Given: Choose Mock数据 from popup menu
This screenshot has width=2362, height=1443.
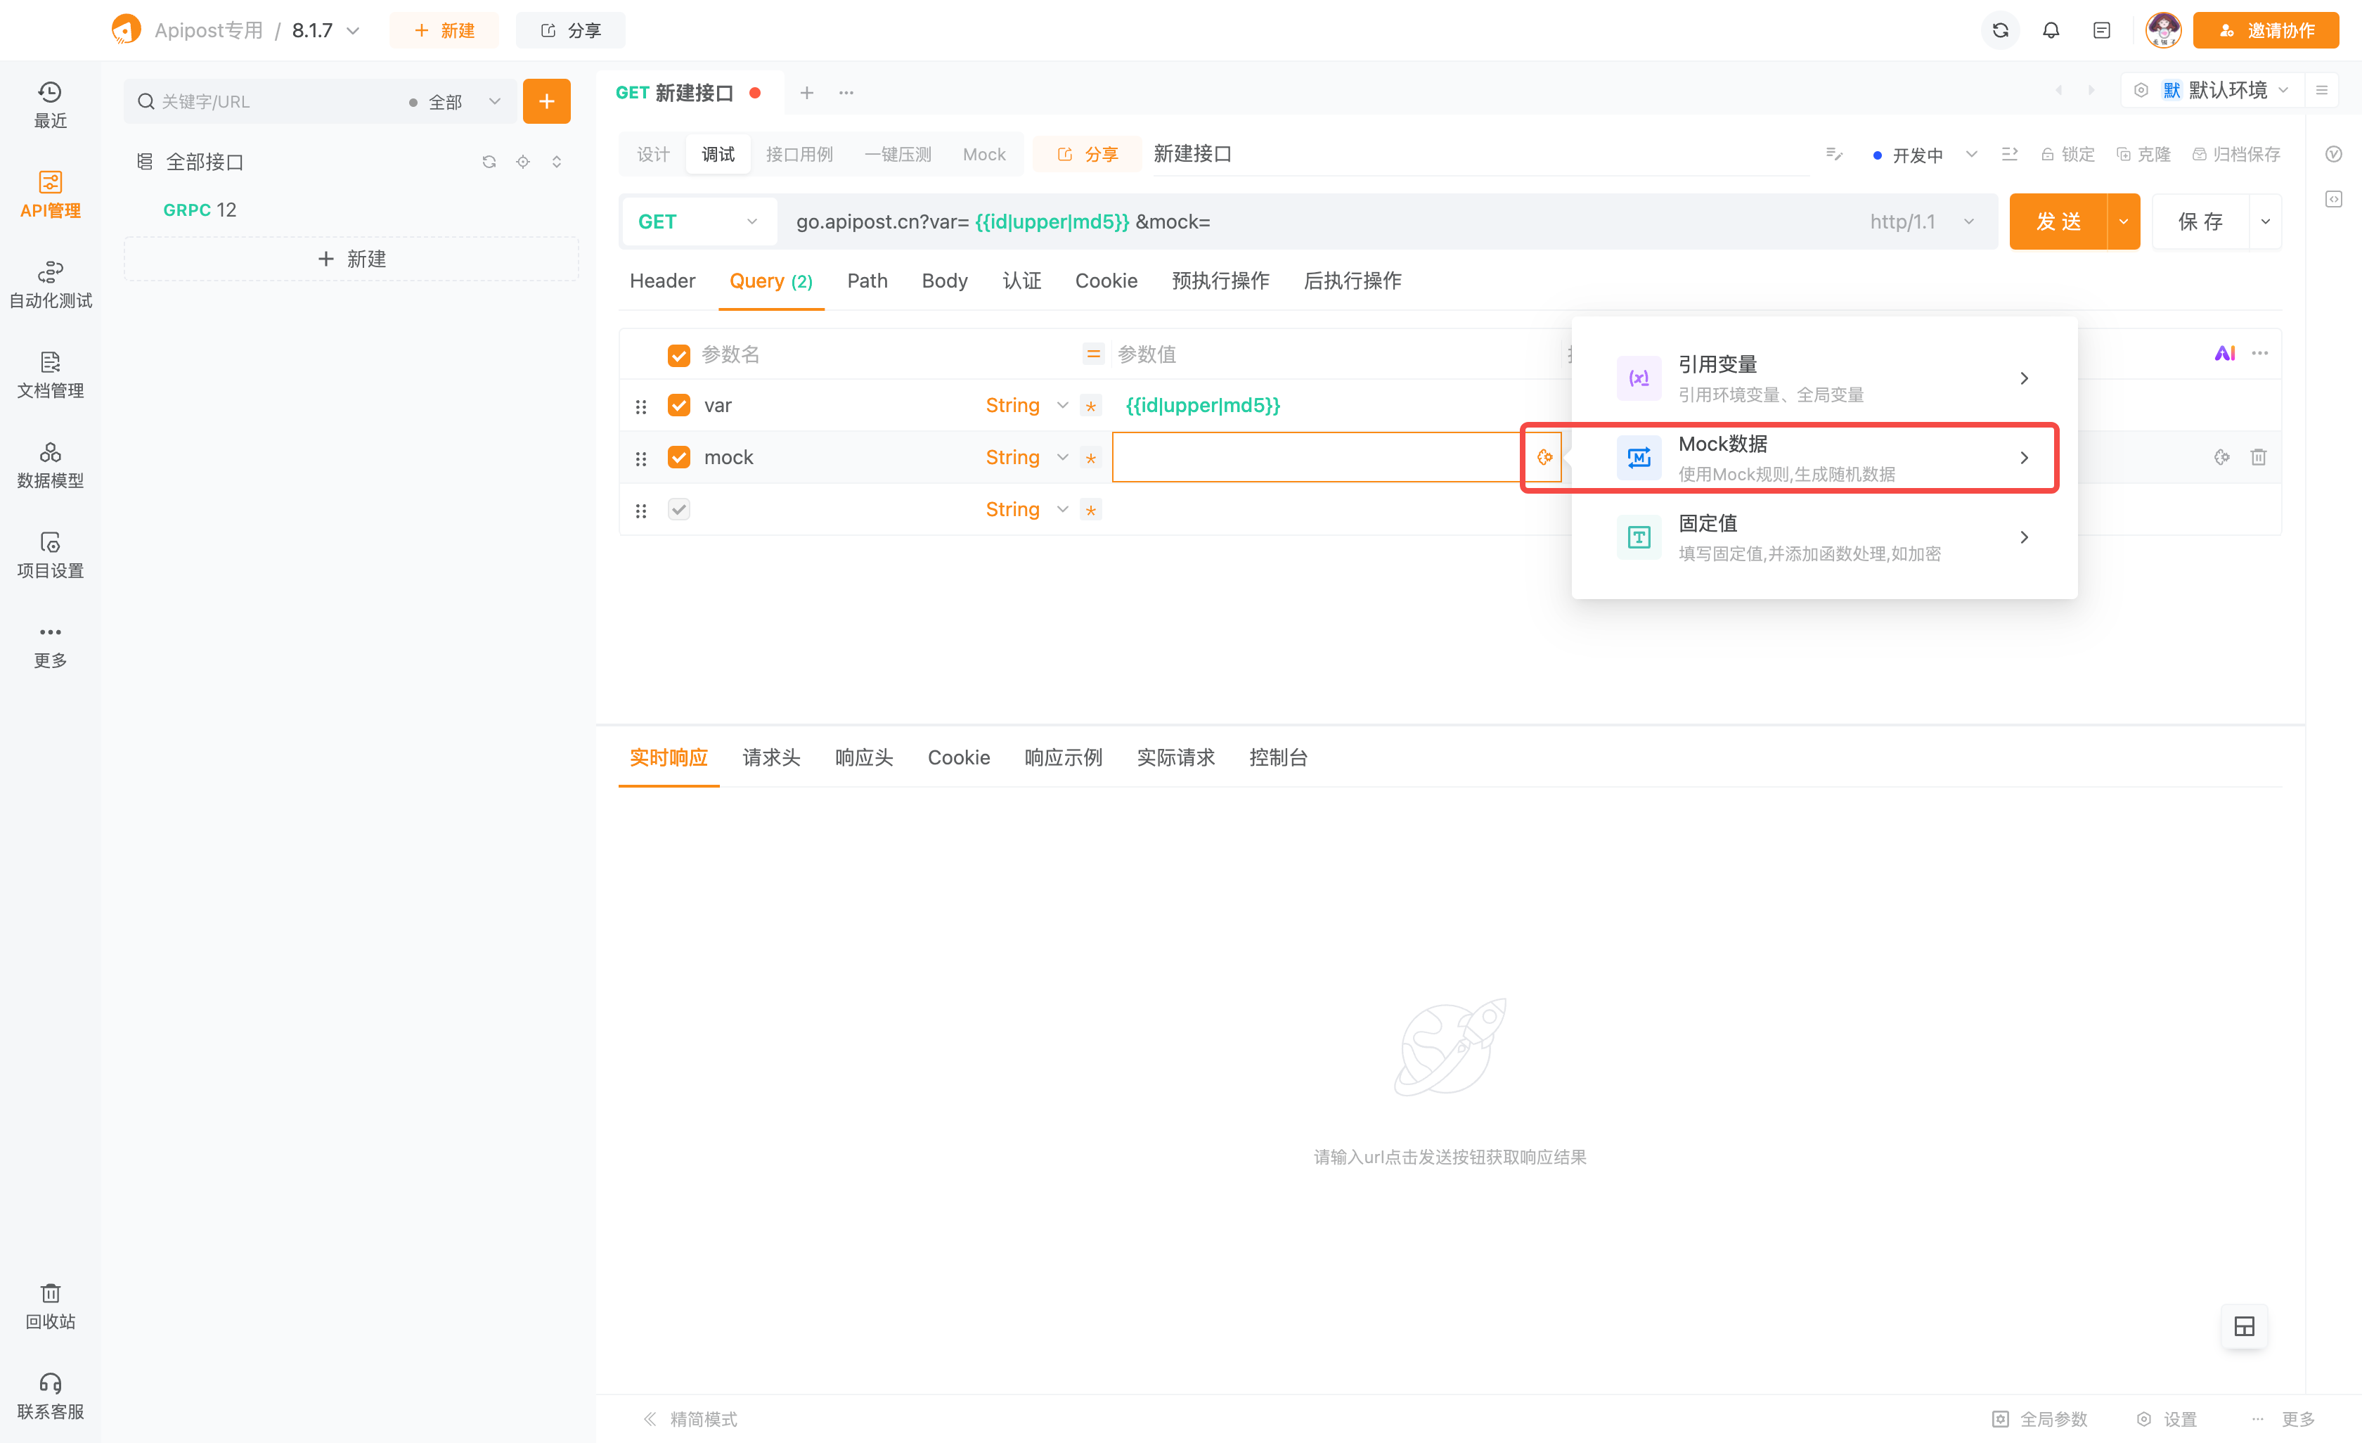Looking at the screenshot, I should [1824, 457].
